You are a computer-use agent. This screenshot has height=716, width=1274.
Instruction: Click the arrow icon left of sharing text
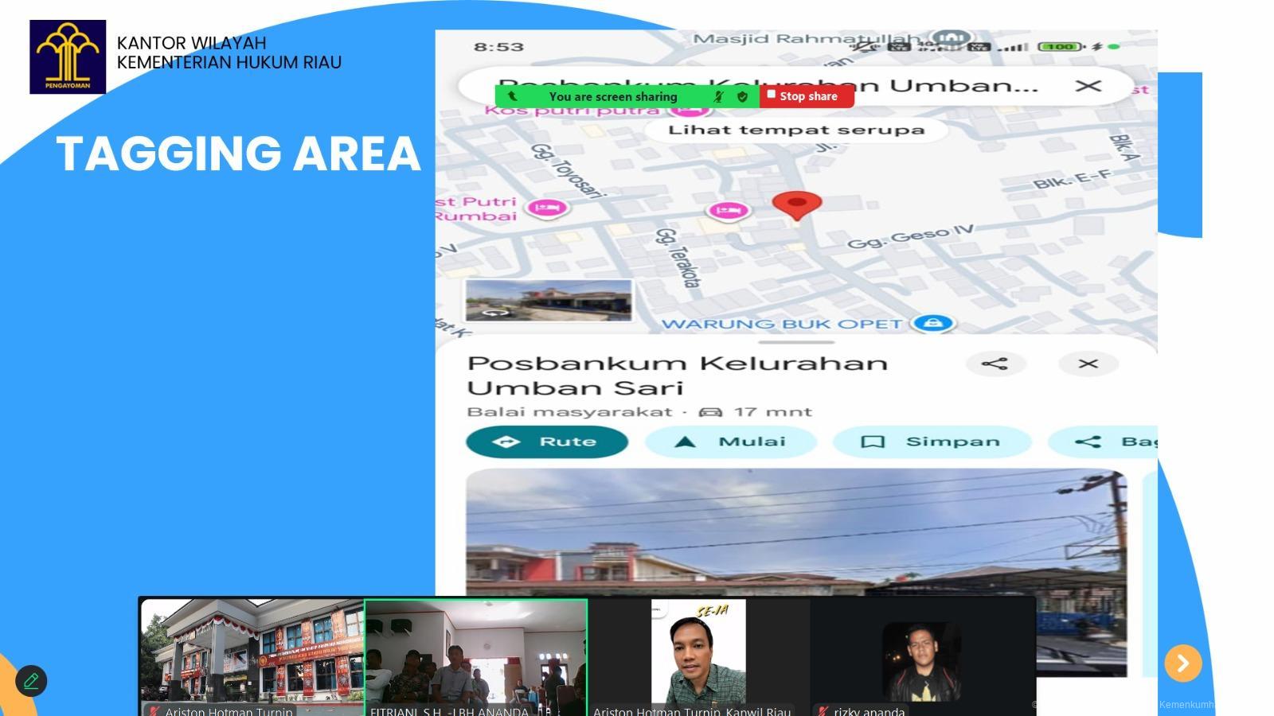point(512,96)
